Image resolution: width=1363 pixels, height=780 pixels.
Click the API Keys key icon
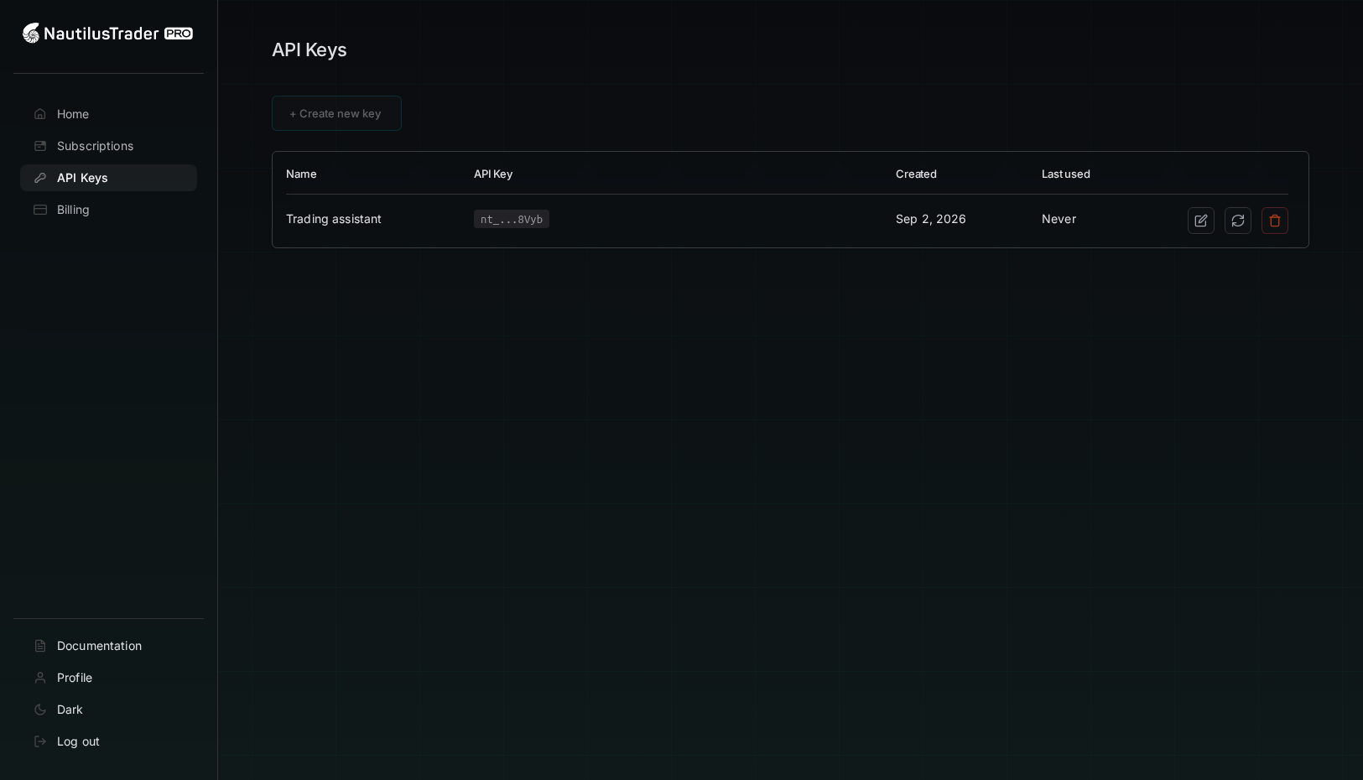click(x=40, y=178)
